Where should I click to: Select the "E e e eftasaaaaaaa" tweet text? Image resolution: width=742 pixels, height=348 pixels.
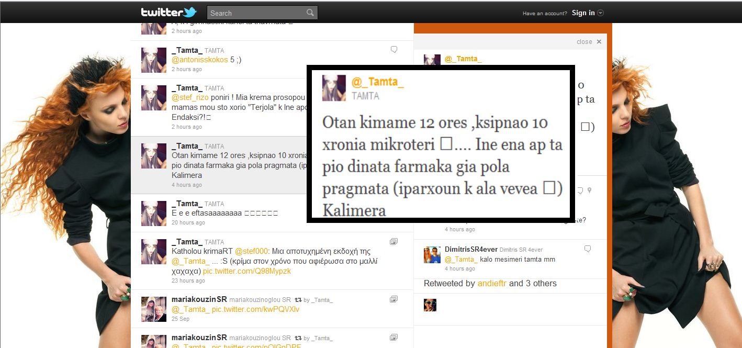(x=224, y=213)
